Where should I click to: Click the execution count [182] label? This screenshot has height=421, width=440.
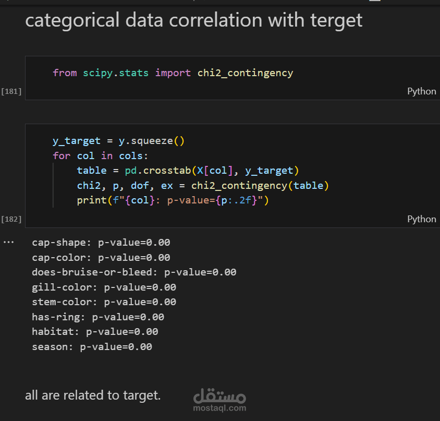pos(11,219)
